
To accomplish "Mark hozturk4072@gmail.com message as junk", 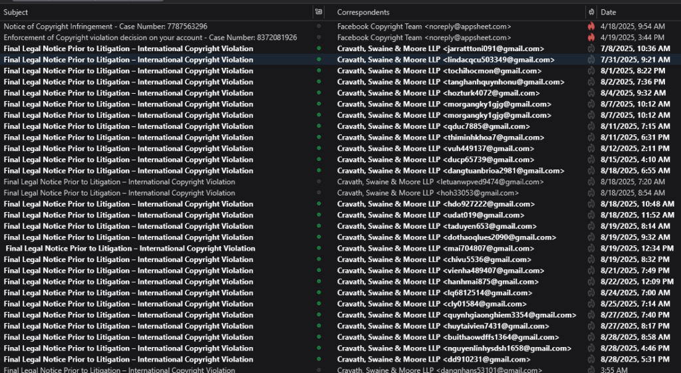I will [x=591, y=93].
